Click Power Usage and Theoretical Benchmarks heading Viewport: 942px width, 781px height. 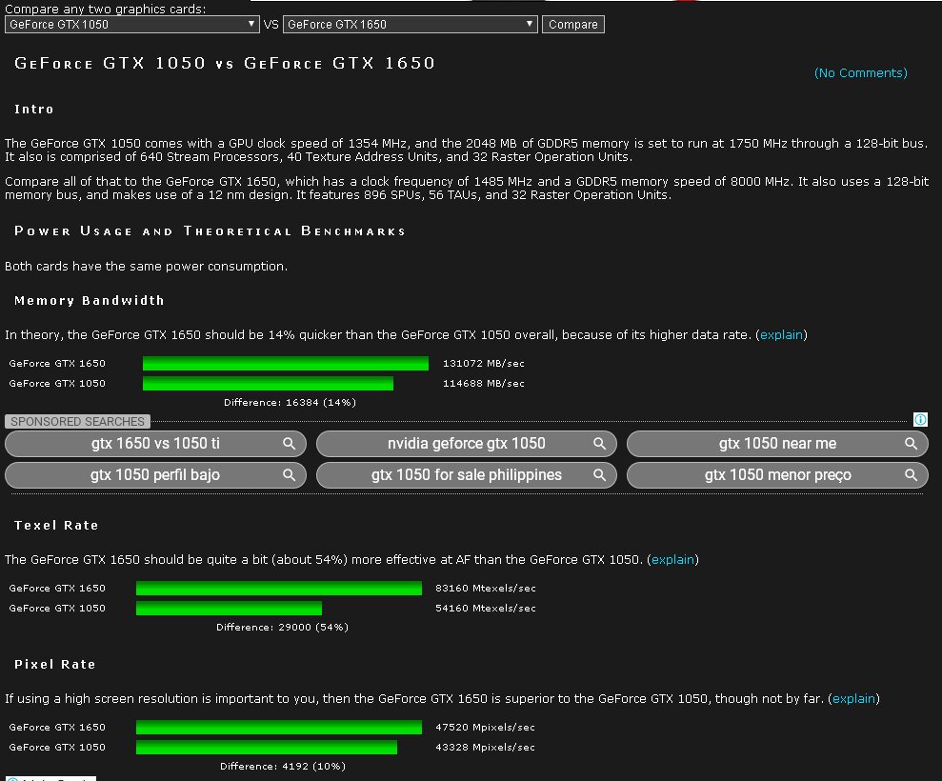click(x=210, y=231)
